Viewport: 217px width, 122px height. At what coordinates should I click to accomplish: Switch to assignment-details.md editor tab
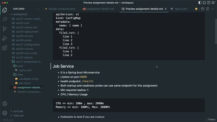98,9
